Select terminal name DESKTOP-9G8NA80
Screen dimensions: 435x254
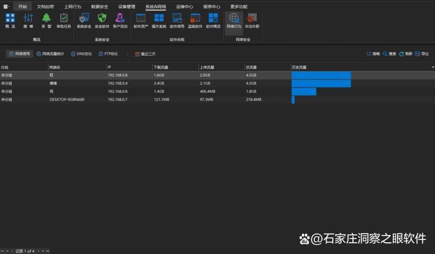(67, 99)
